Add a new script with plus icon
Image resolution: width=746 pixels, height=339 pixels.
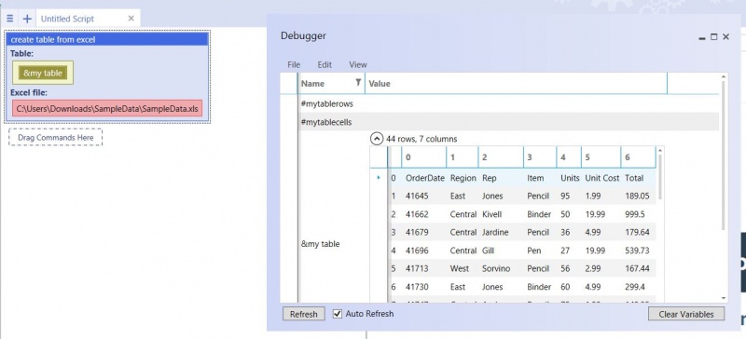[27, 19]
